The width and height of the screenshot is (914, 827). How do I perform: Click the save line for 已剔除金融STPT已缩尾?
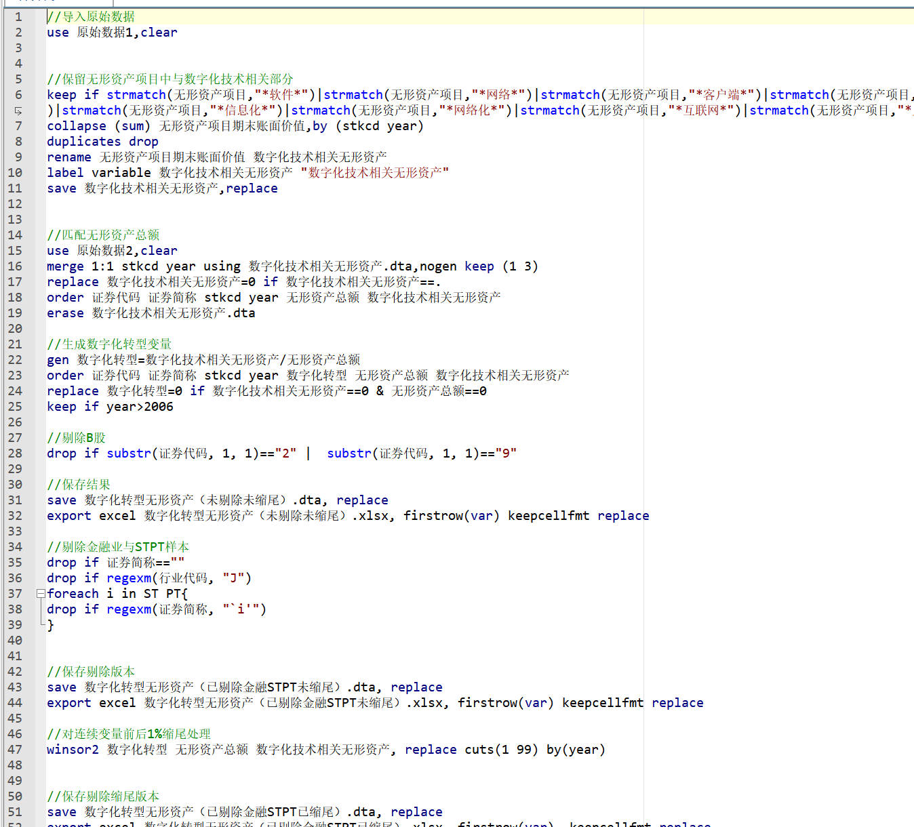245,811
